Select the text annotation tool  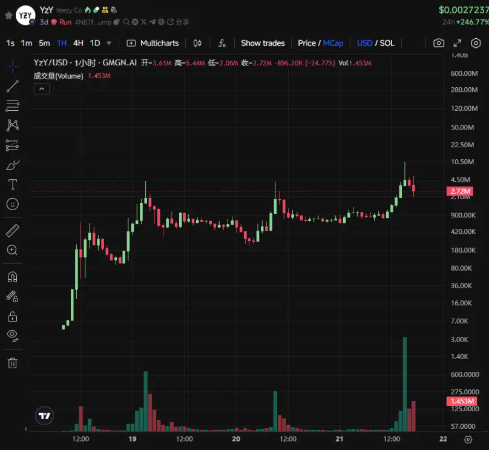pos(13,185)
